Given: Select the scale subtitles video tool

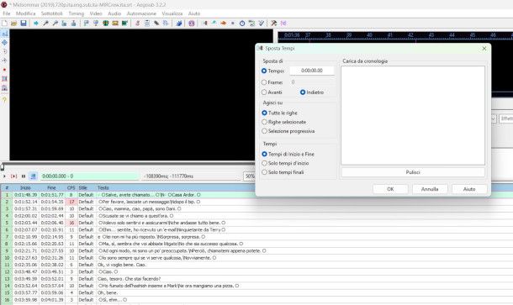Looking at the screenshot, I should click(4, 70).
